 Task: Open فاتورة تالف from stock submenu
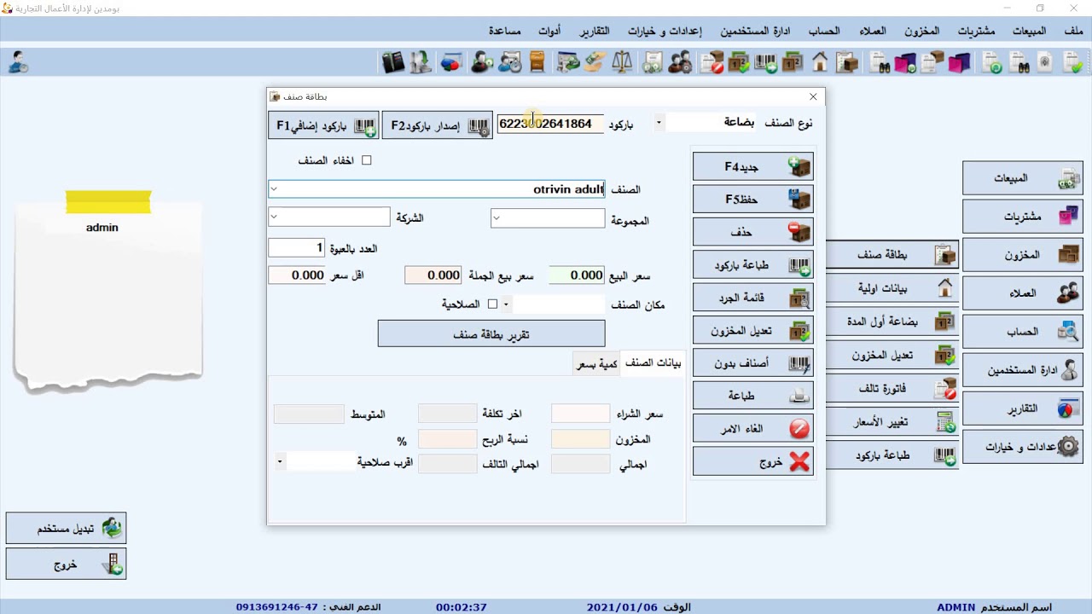point(892,388)
